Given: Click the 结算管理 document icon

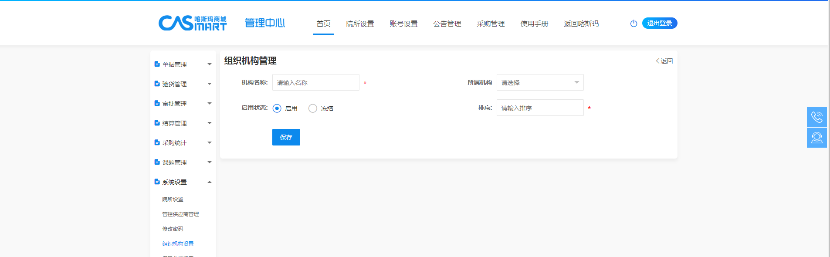Looking at the screenshot, I should point(157,123).
